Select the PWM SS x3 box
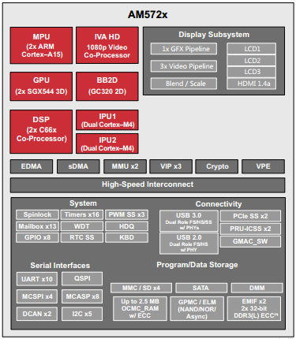The height and width of the screenshot is (339, 296). [126, 214]
